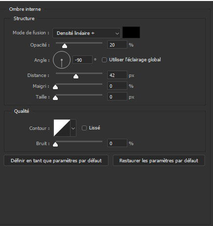Click the black shadow color swatch

[131, 32]
